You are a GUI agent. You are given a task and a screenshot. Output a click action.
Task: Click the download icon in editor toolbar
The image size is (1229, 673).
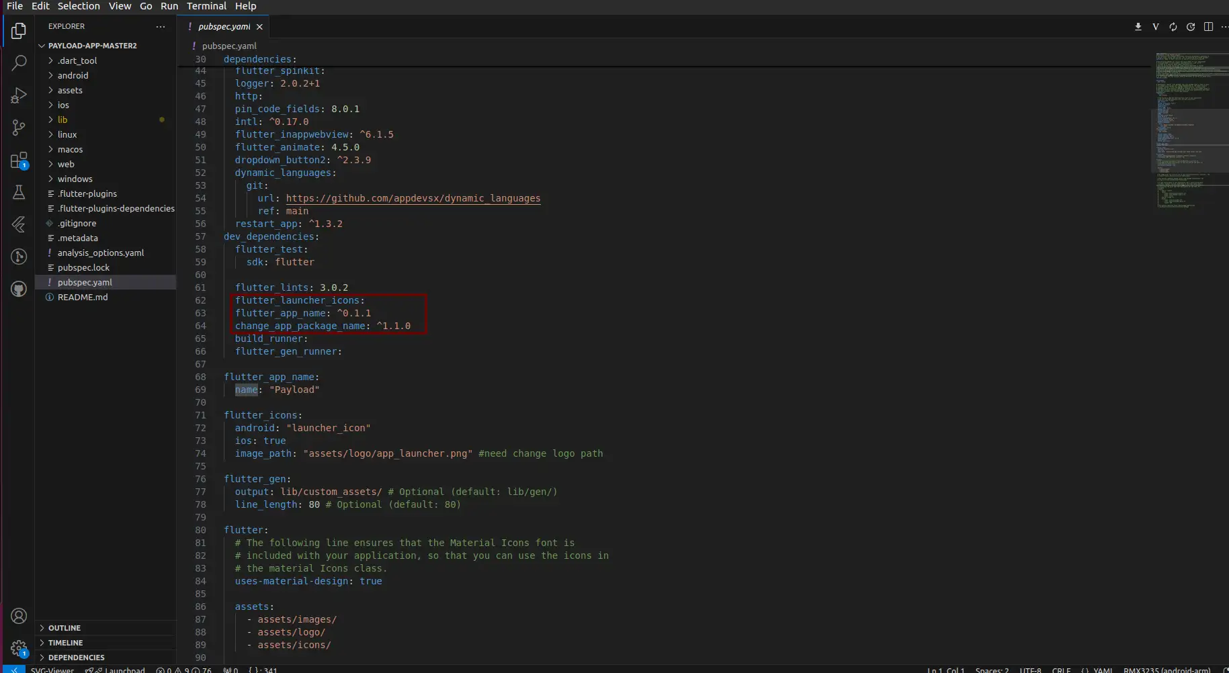[x=1138, y=27]
